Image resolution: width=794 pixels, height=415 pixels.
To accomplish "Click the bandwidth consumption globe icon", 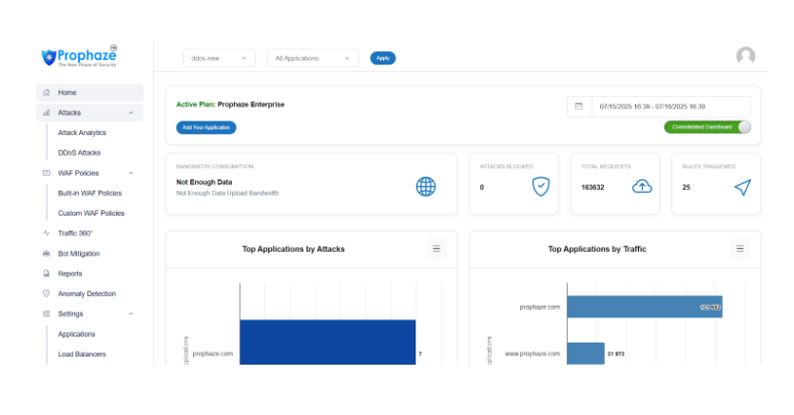I will 426,186.
